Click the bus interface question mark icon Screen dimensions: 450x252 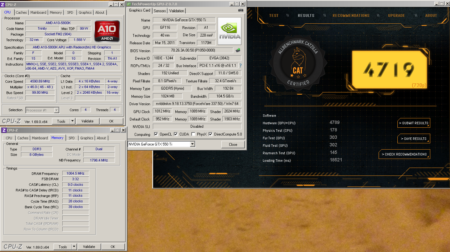click(x=241, y=66)
